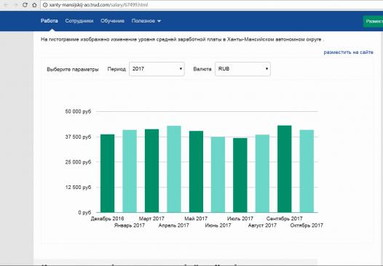Image resolution: width=383 pixels, height=266 pixels.
Task: Open the Обучение menu tab
Action: click(x=112, y=21)
